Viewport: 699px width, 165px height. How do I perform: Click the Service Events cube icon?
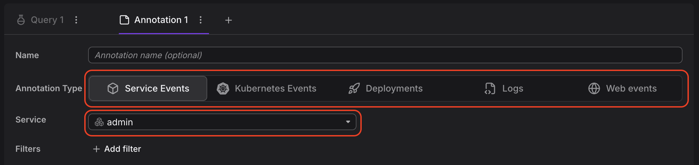pyautogui.click(x=113, y=88)
